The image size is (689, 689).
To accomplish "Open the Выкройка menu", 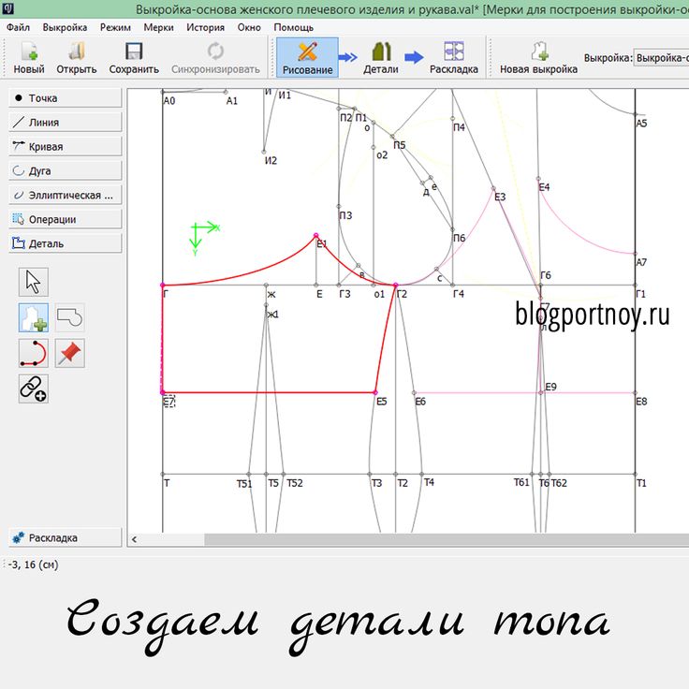I will pyautogui.click(x=65, y=27).
